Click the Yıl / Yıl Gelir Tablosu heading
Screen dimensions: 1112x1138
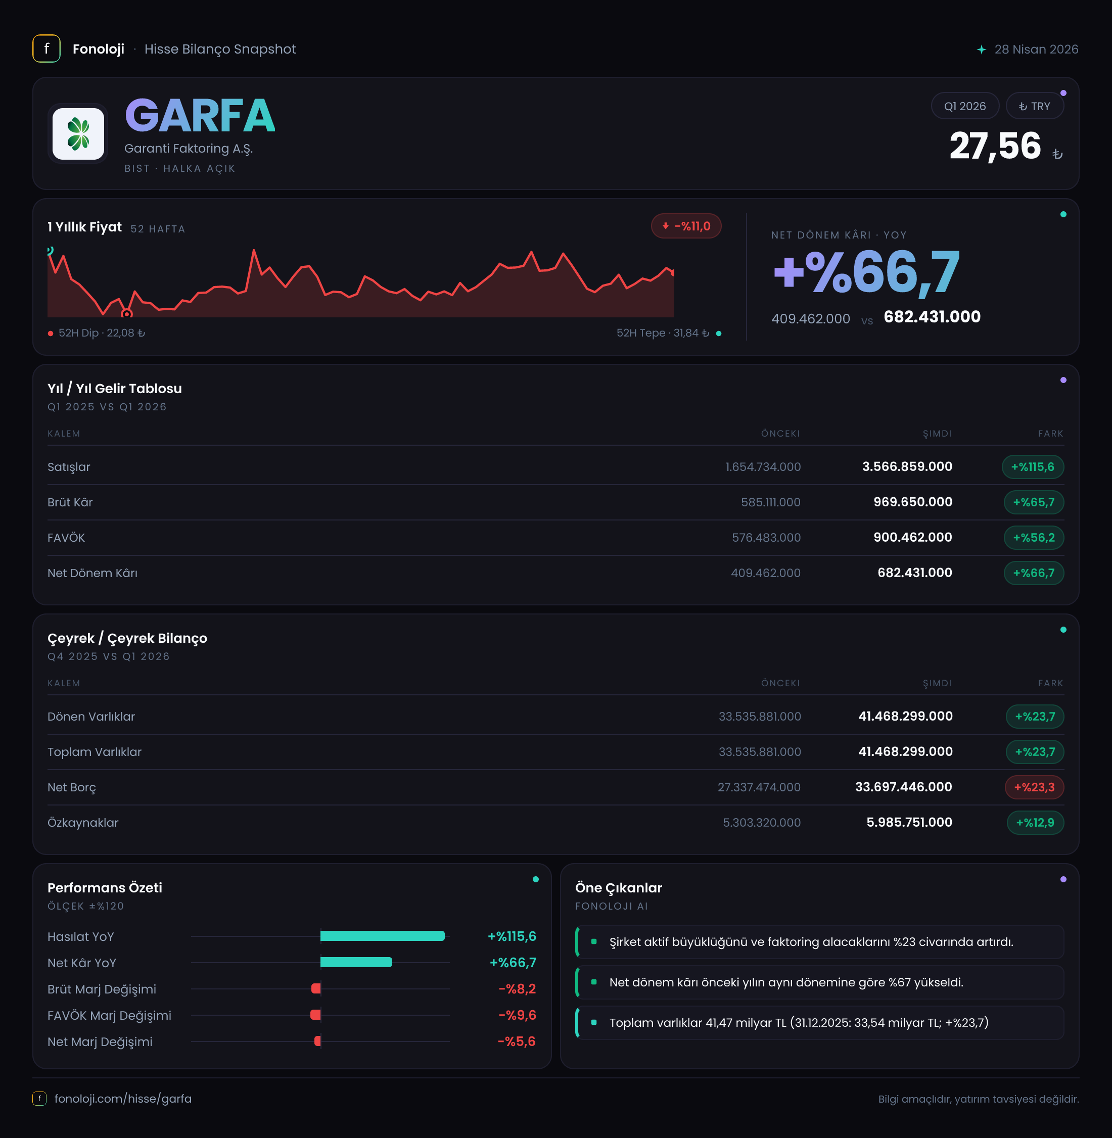click(114, 388)
